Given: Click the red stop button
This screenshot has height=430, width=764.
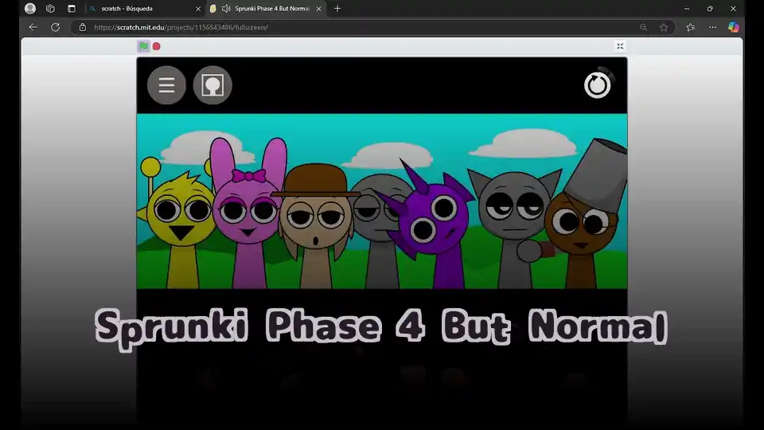Looking at the screenshot, I should coord(157,46).
